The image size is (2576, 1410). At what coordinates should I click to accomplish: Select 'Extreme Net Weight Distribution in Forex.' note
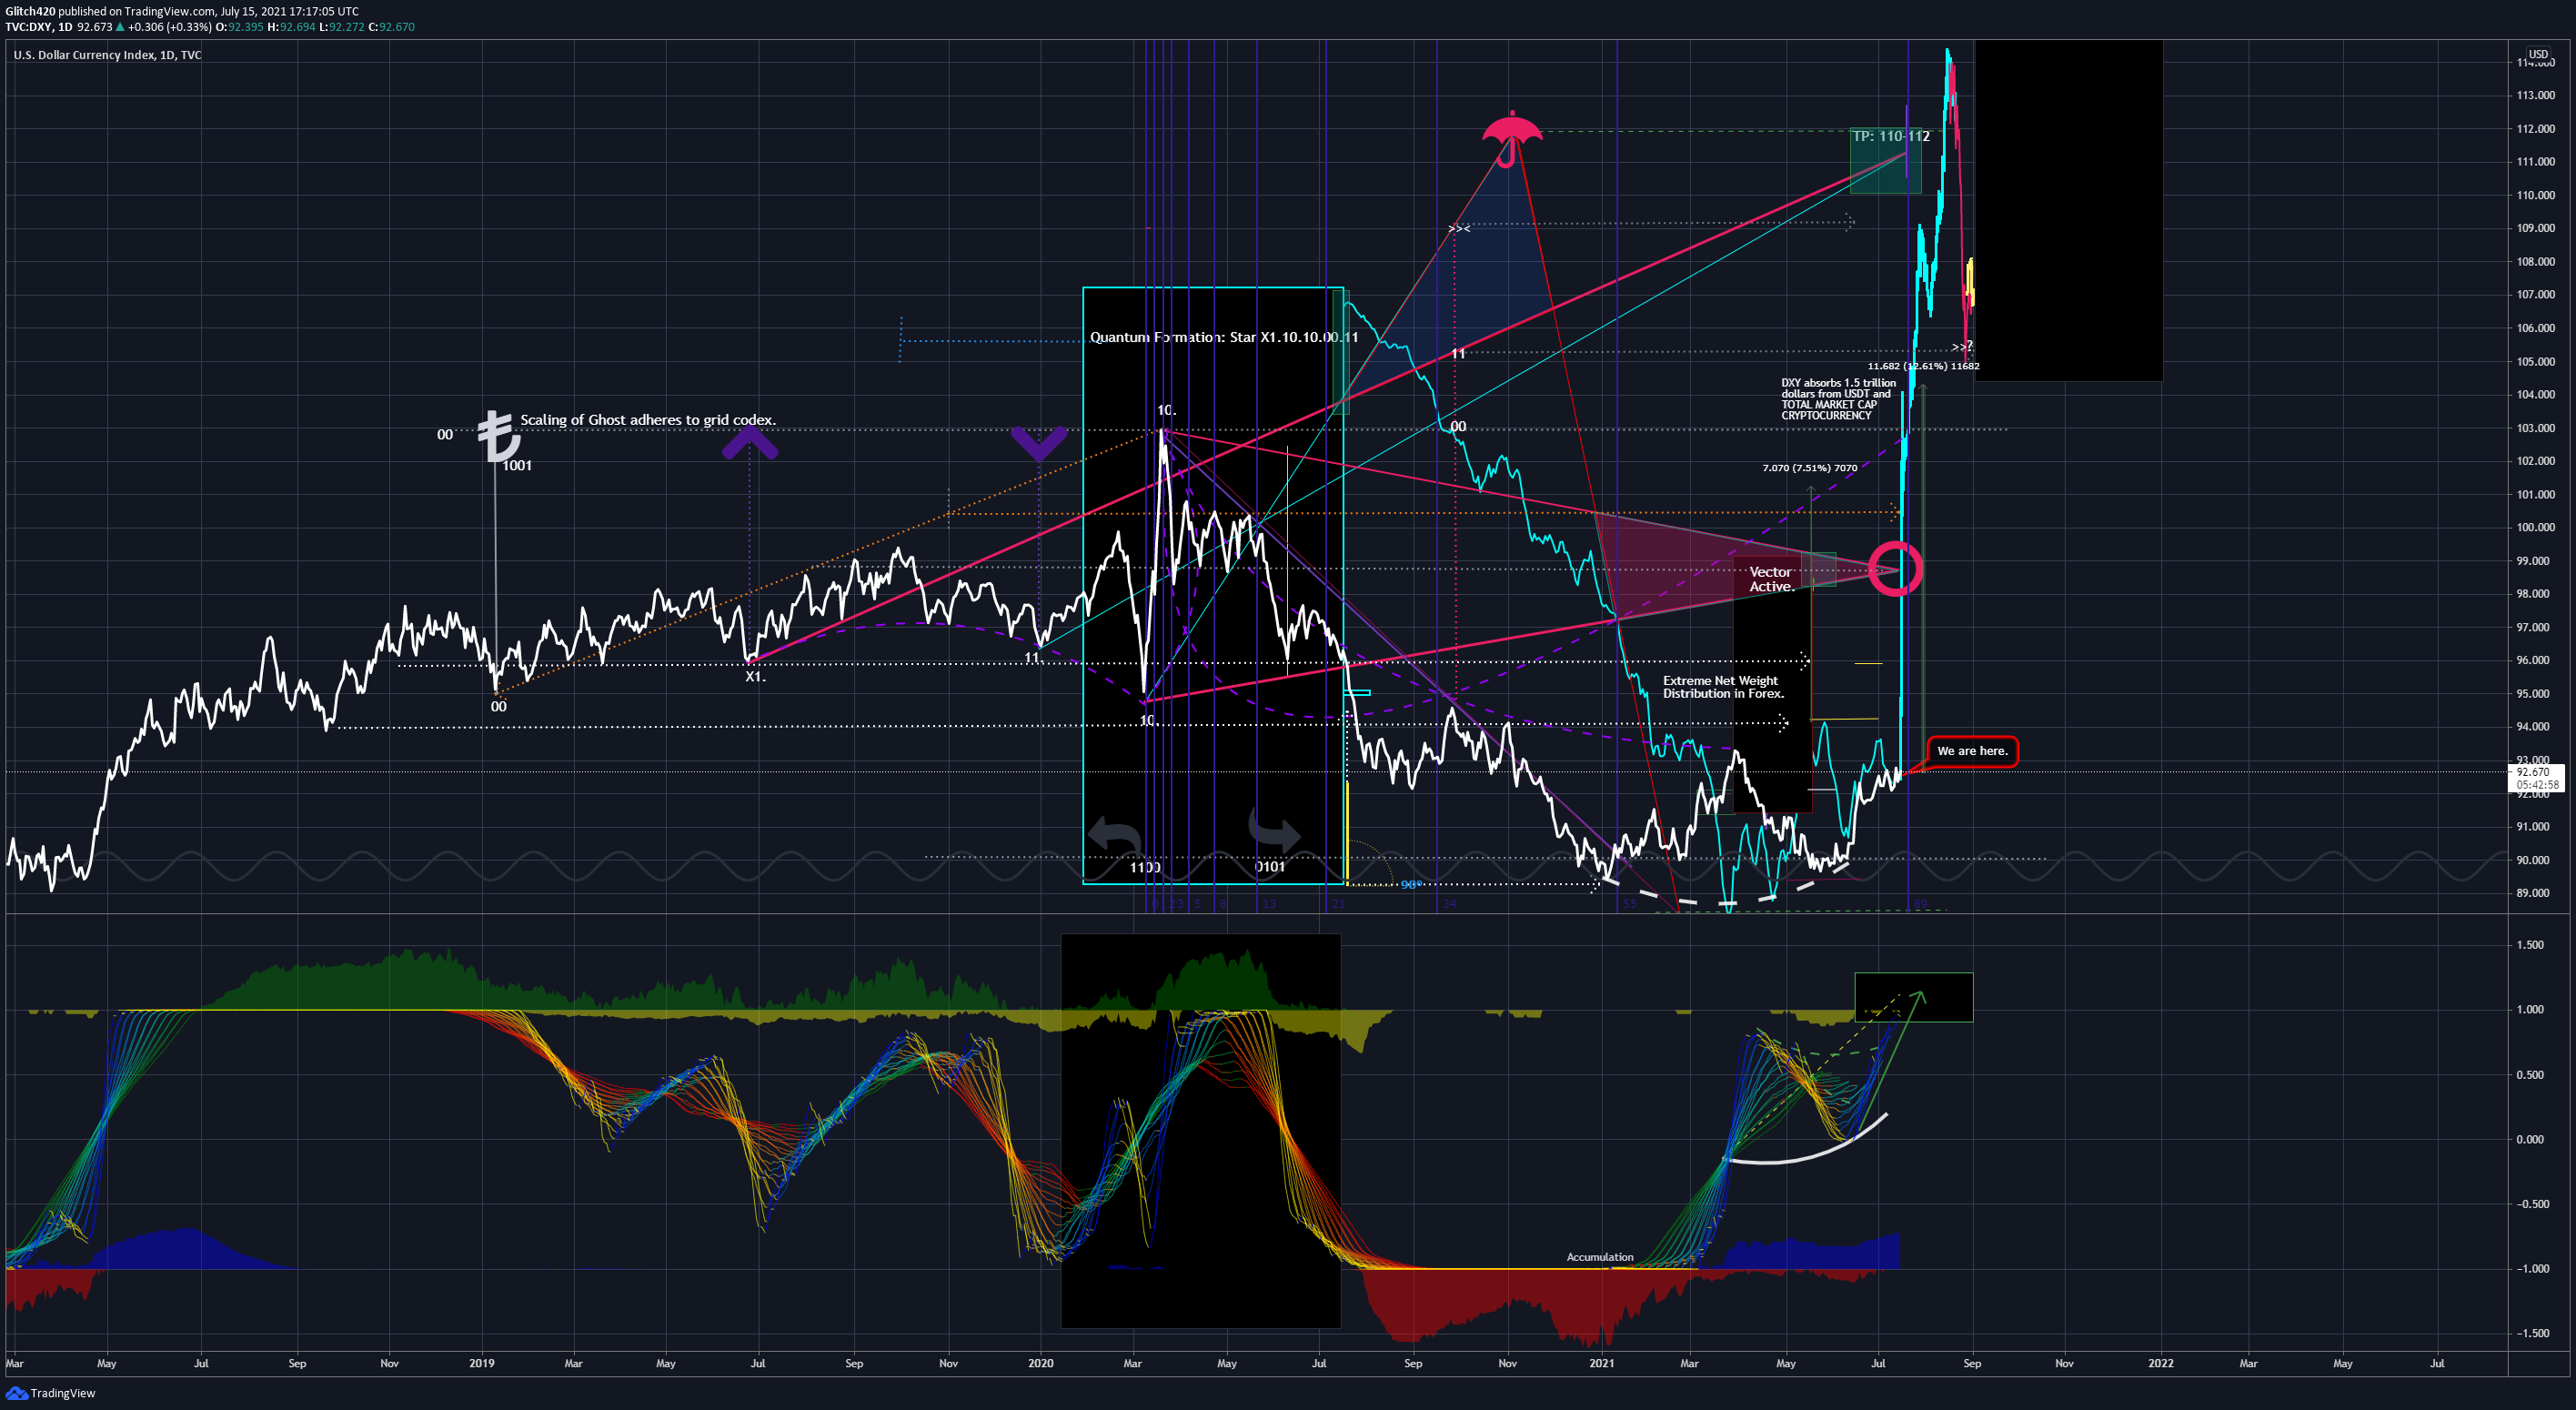point(1722,687)
